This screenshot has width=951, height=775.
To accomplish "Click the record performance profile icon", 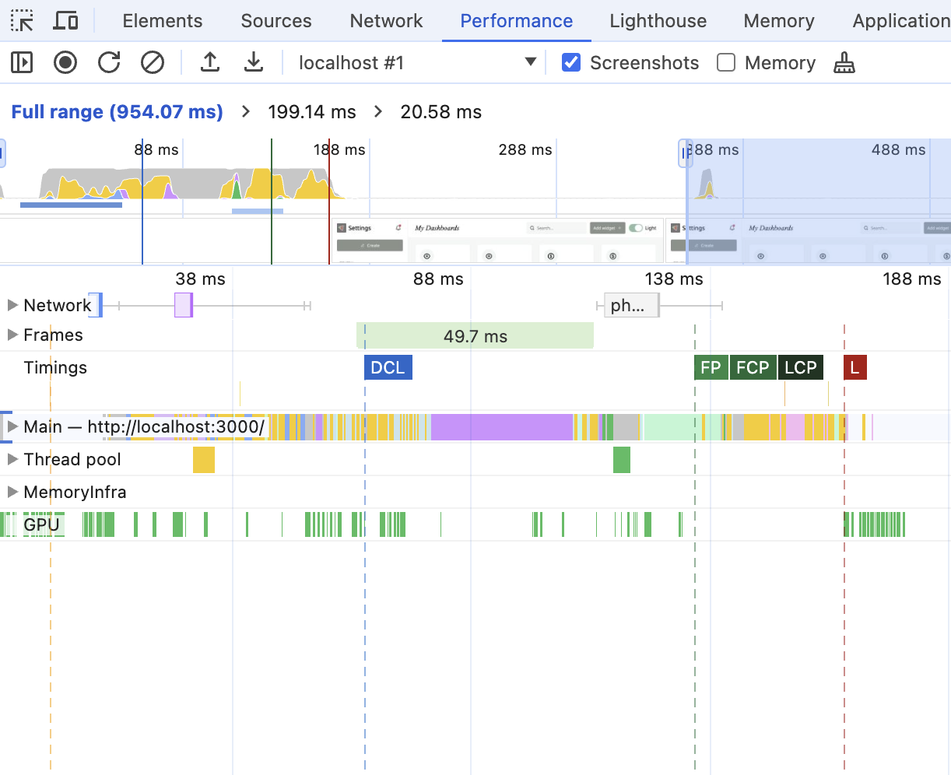I will point(65,62).
